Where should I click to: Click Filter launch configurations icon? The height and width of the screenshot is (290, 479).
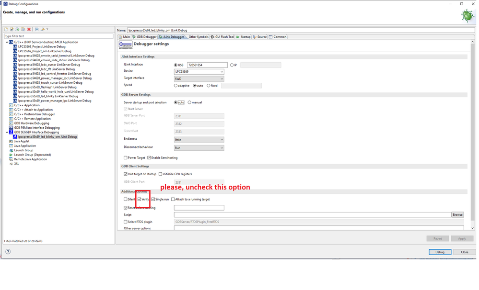(x=43, y=29)
